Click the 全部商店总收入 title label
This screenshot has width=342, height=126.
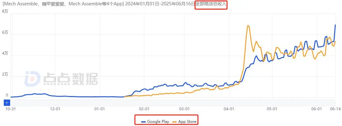[x=211, y=4]
